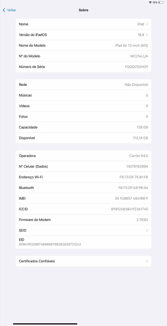The height and width of the screenshot is (326, 167).
Task: Tap Nome do Modelo to toggle the model info
Action: coord(83,45)
